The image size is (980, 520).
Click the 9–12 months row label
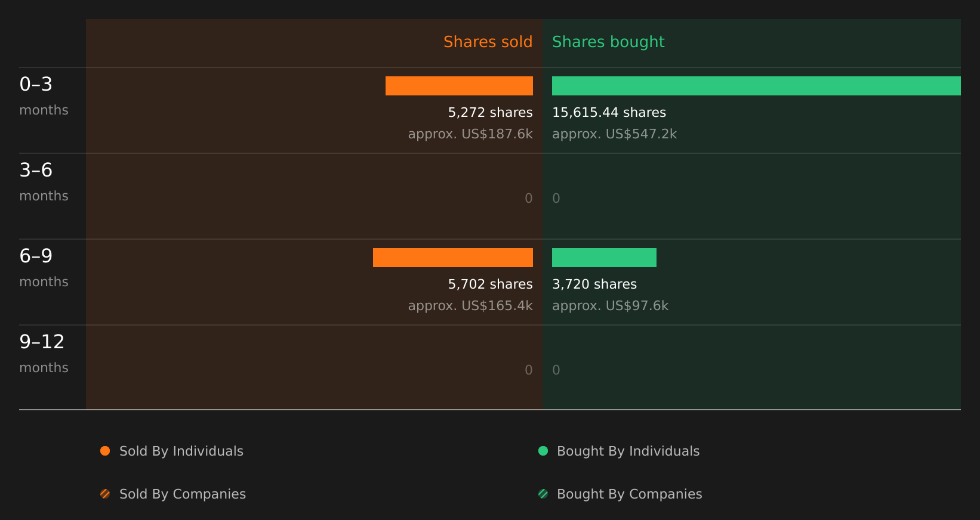[x=44, y=354]
